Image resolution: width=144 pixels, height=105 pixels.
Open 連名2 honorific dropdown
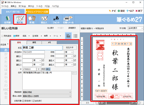click(37, 60)
